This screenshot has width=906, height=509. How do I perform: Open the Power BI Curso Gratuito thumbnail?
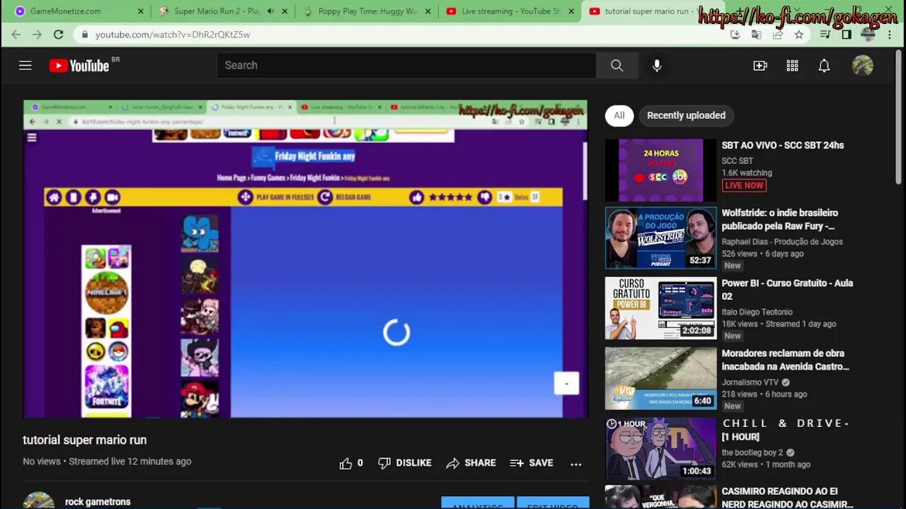point(660,308)
